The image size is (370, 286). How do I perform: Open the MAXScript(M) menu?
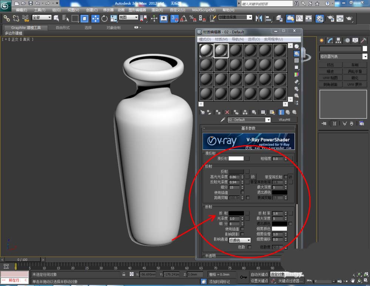coord(204,10)
